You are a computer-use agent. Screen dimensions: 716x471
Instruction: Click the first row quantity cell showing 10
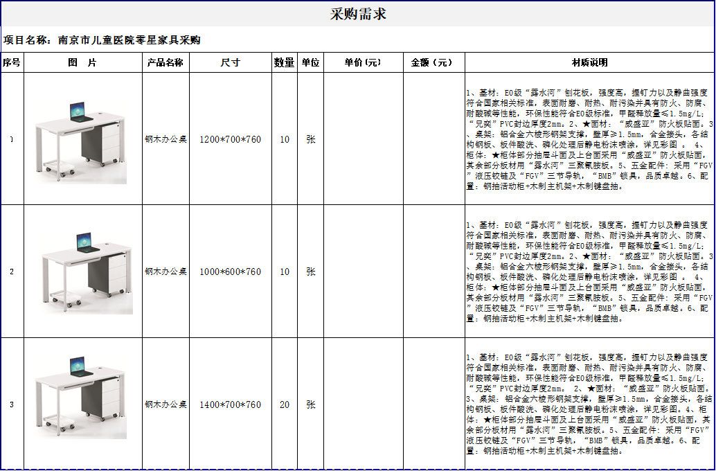pyautogui.click(x=285, y=137)
